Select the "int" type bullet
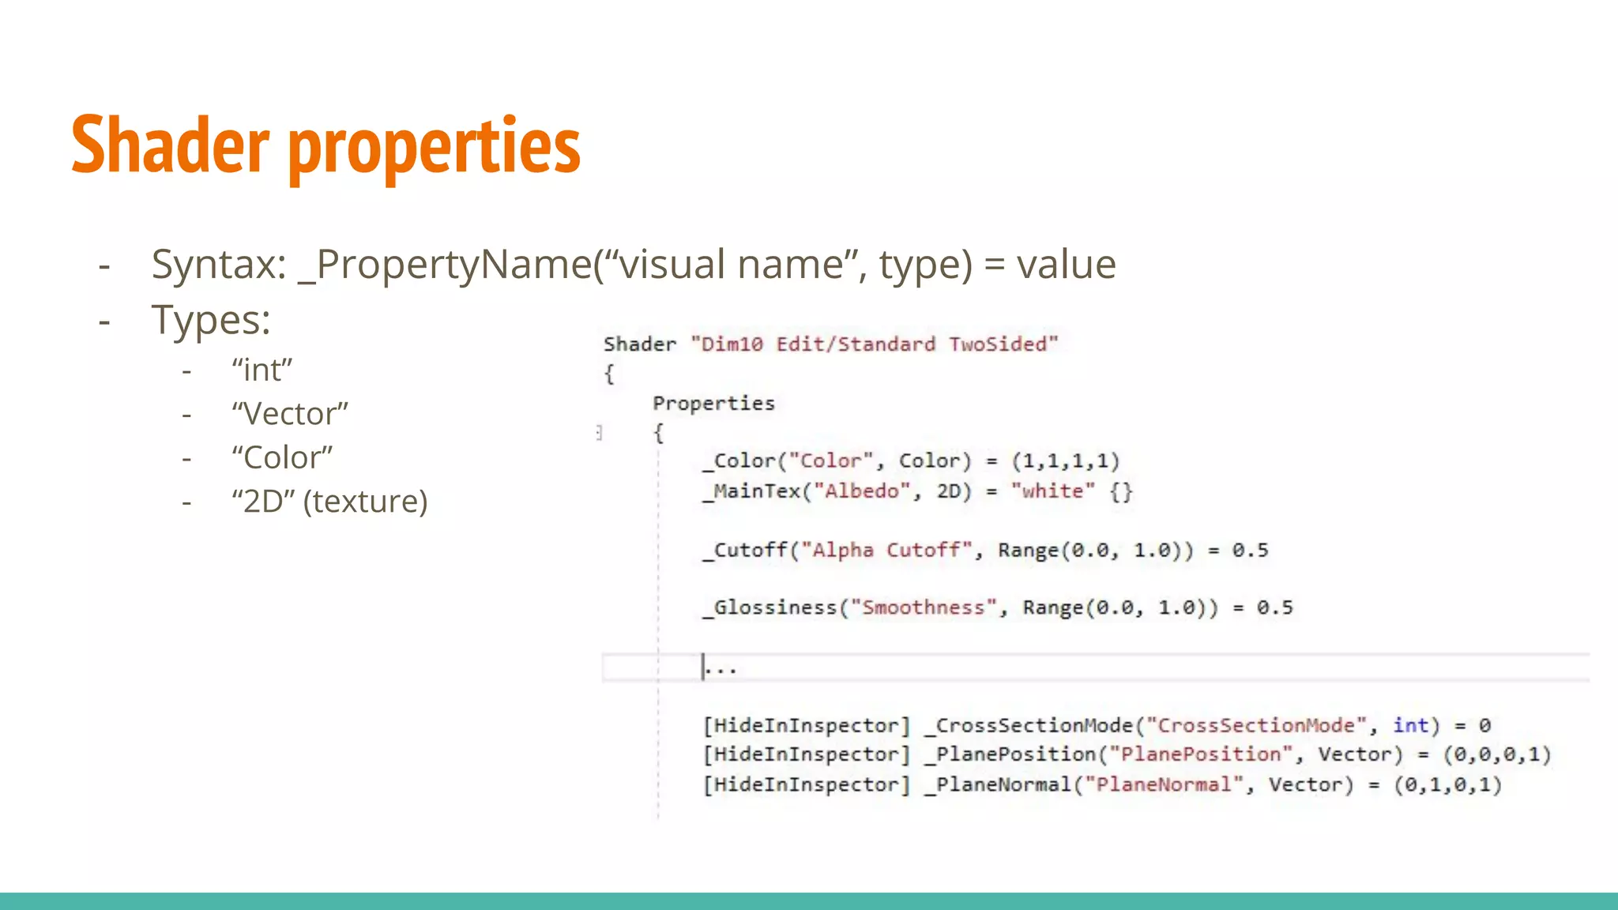The height and width of the screenshot is (910, 1618). pyautogui.click(x=262, y=370)
